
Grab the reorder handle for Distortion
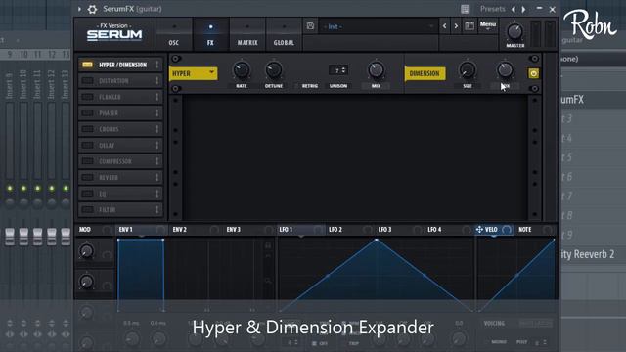pyautogui.click(x=157, y=81)
